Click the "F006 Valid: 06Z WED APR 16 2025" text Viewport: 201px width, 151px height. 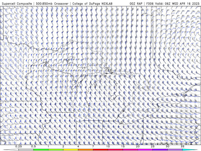173,4
